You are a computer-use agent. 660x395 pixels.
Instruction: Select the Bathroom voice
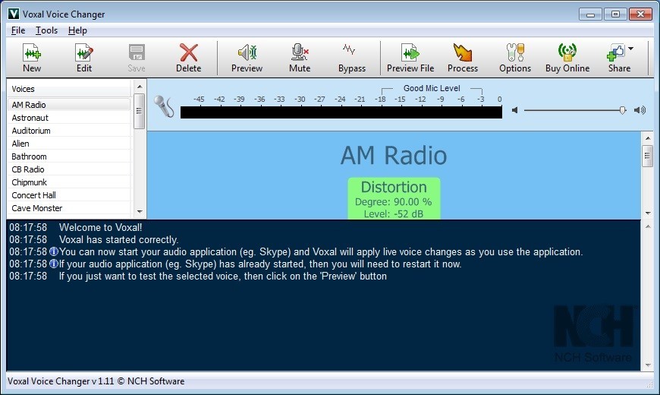69,156
